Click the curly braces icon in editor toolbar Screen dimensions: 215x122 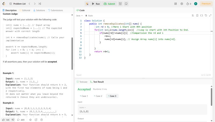coord(201,16)
